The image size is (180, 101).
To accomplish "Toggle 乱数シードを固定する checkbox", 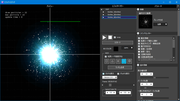I will tap(106, 57).
